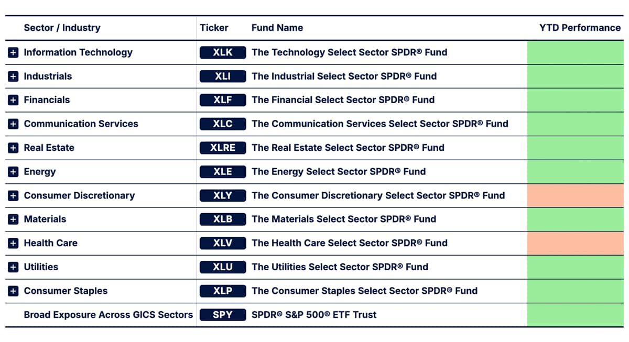Expand the Financials plus icon
Image resolution: width=629 pixels, height=342 pixels.
pyautogui.click(x=14, y=100)
